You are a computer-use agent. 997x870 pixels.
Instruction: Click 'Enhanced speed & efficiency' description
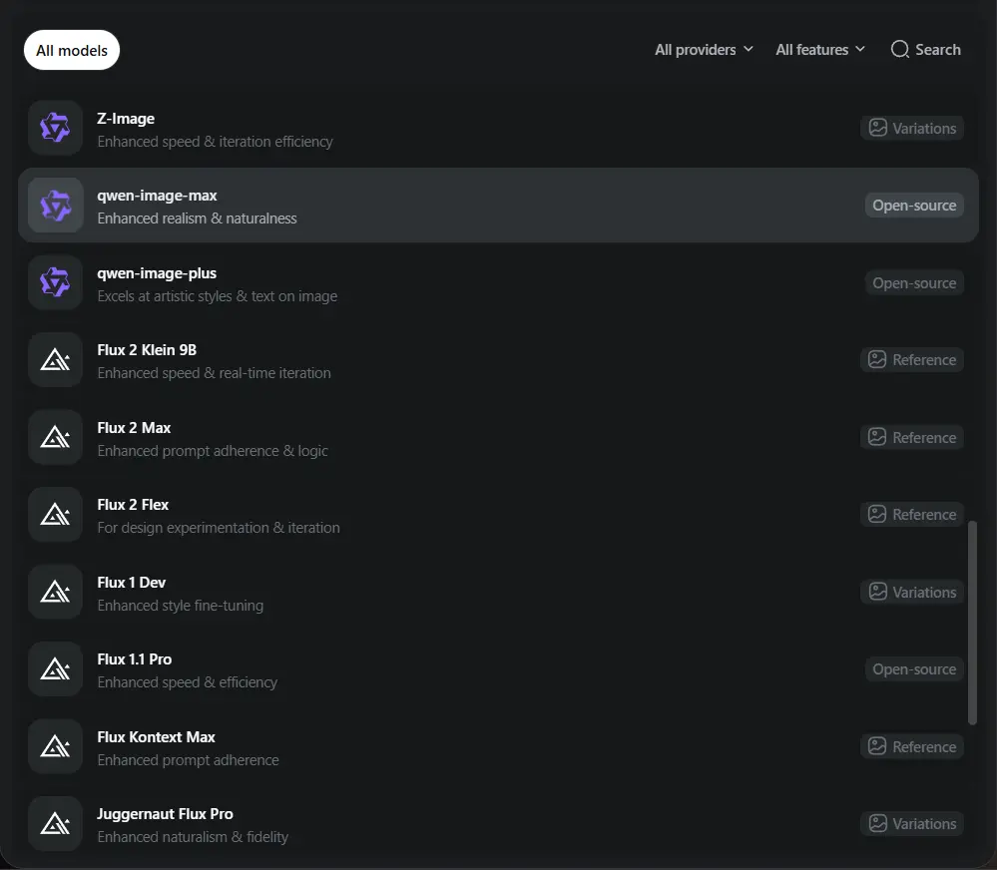(x=188, y=682)
